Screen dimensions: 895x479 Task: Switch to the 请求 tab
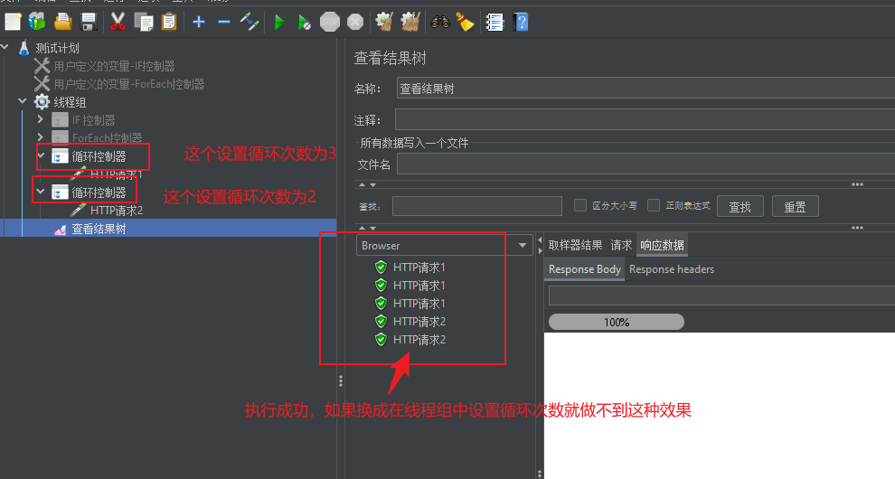pyautogui.click(x=621, y=246)
